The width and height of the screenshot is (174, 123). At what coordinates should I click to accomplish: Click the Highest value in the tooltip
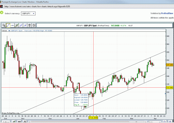point(84,97)
